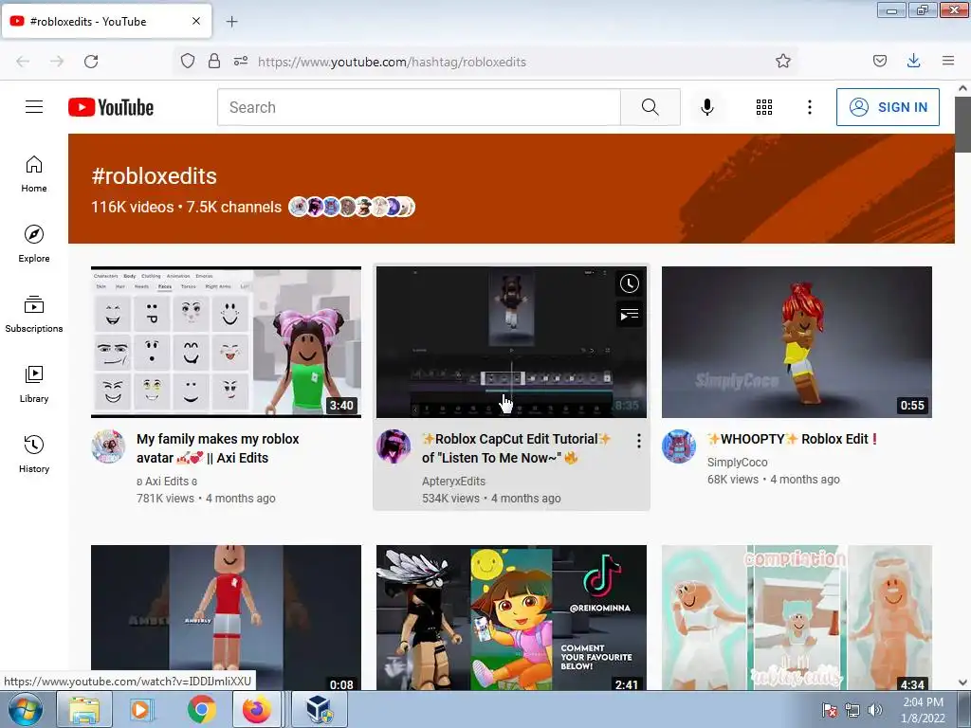Go to Home in sidebar

pos(34,174)
